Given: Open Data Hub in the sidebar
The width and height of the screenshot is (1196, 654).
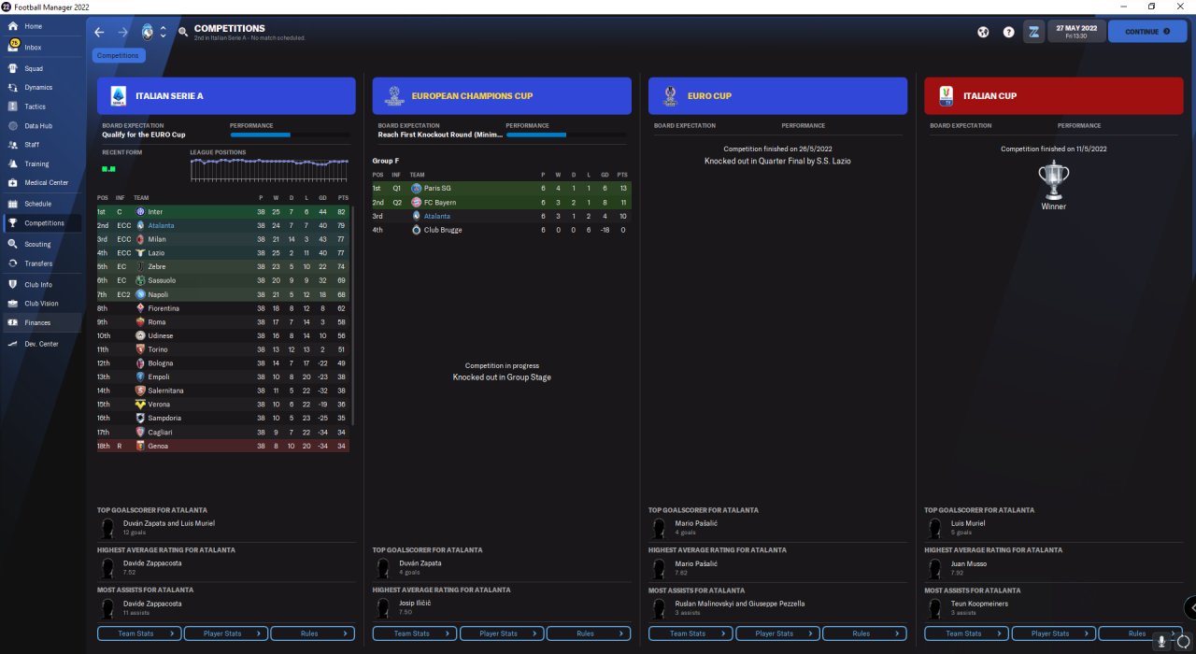Looking at the screenshot, I should click(x=41, y=125).
